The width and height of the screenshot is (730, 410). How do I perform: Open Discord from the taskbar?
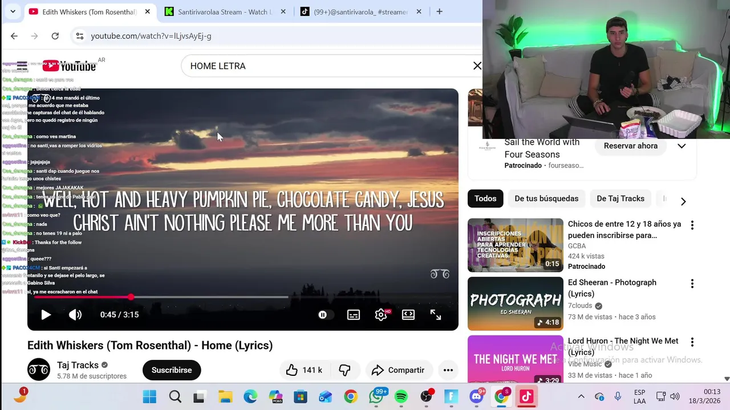[477, 396]
